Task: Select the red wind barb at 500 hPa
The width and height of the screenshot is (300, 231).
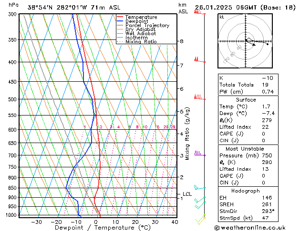Action: click(199, 98)
